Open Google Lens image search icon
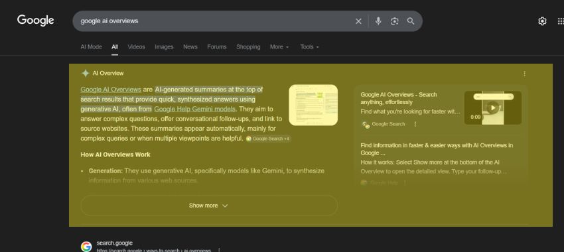564x252 pixels. [395, 21]
